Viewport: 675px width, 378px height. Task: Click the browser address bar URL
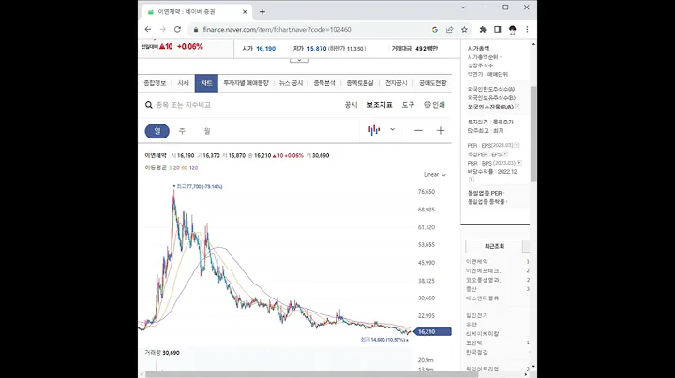pos(277,30)
